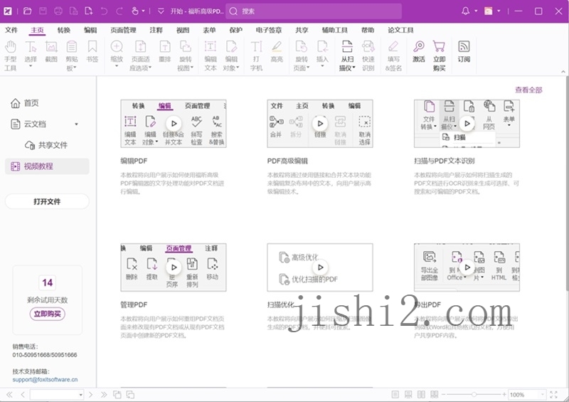
Task: Click the Zoom (缩放) icon
Action: (117, 47)
